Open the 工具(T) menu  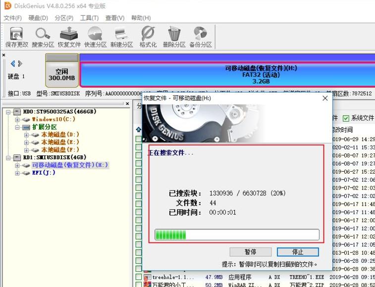(89, 18)
